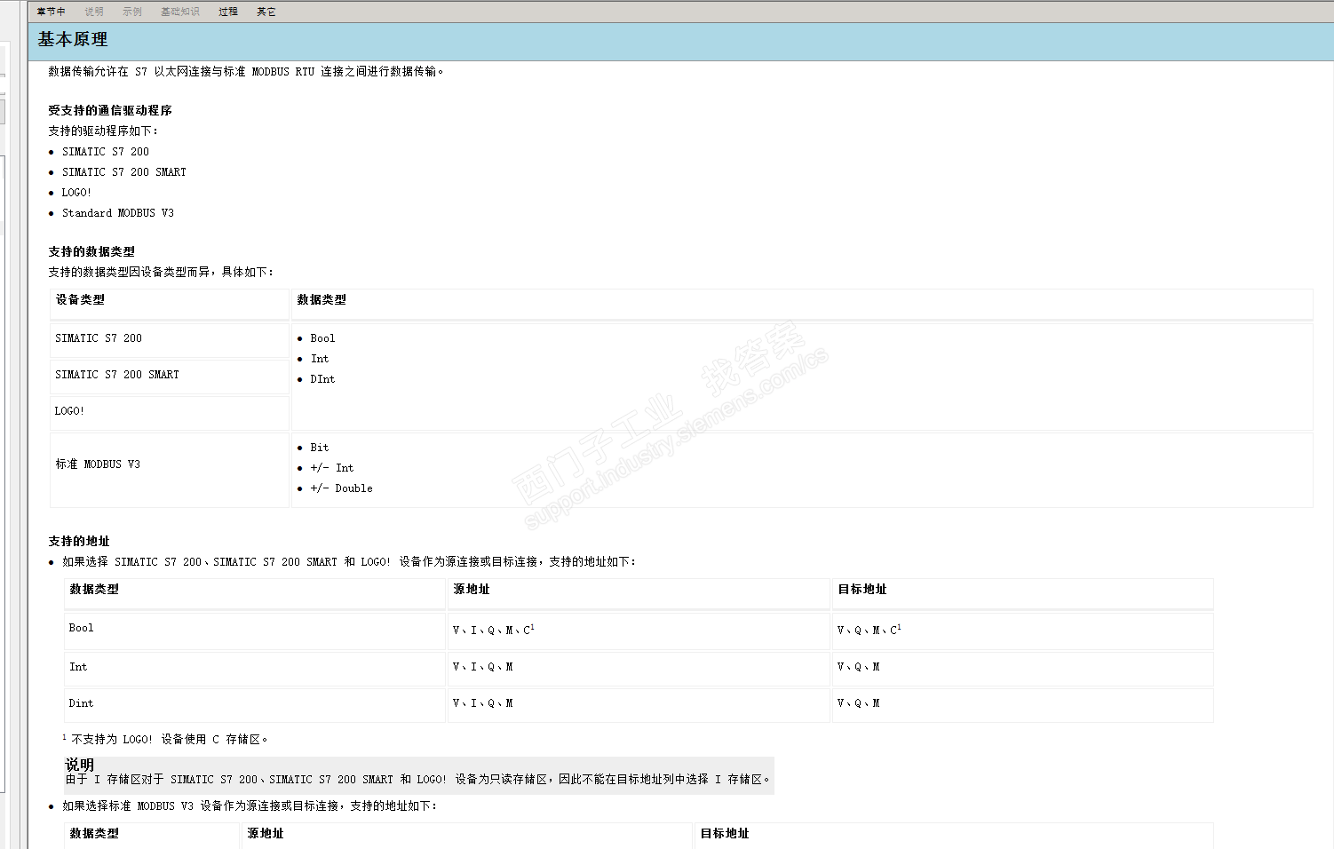Select the Bit bullet for MODBUS V3

point(320,448)
